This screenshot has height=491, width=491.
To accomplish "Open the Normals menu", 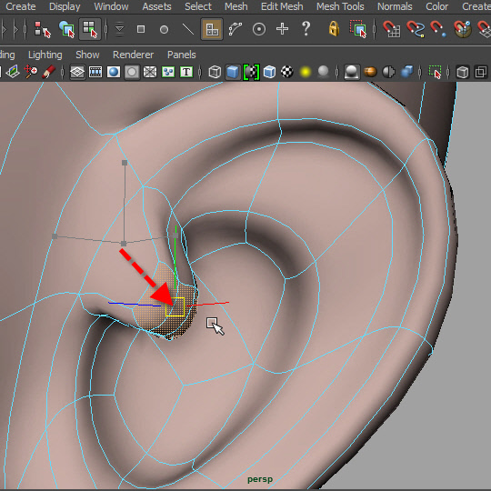I will [395, 6].
